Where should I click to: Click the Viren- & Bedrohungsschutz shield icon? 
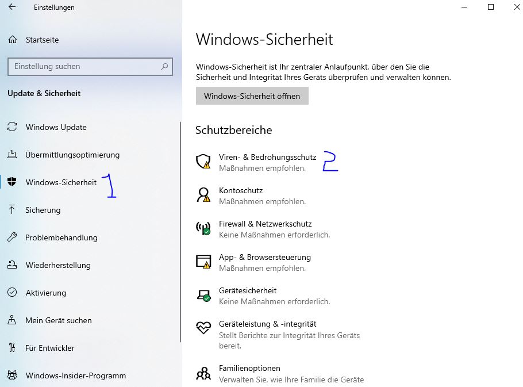[203, 162]
